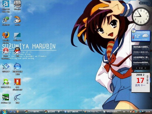Show next headlines with the feed down arrow

point(145,68)
